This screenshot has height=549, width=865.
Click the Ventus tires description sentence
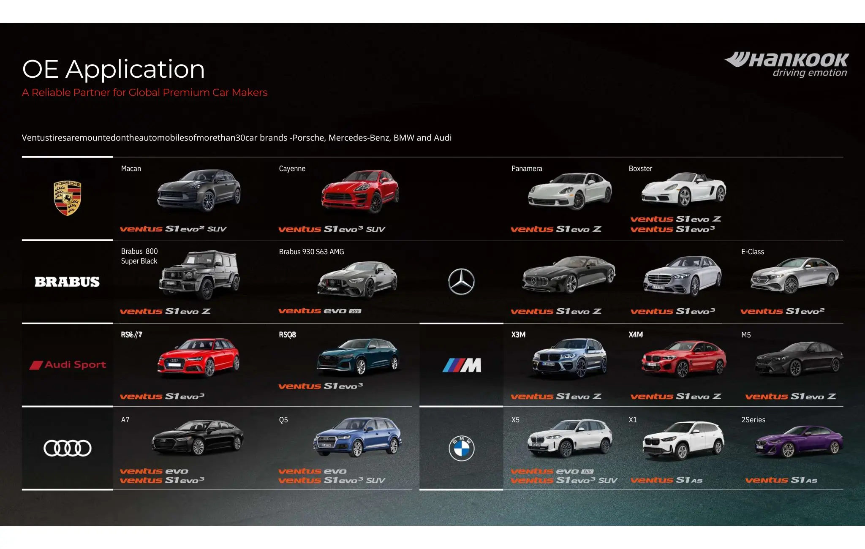click(x=237, y=138)
